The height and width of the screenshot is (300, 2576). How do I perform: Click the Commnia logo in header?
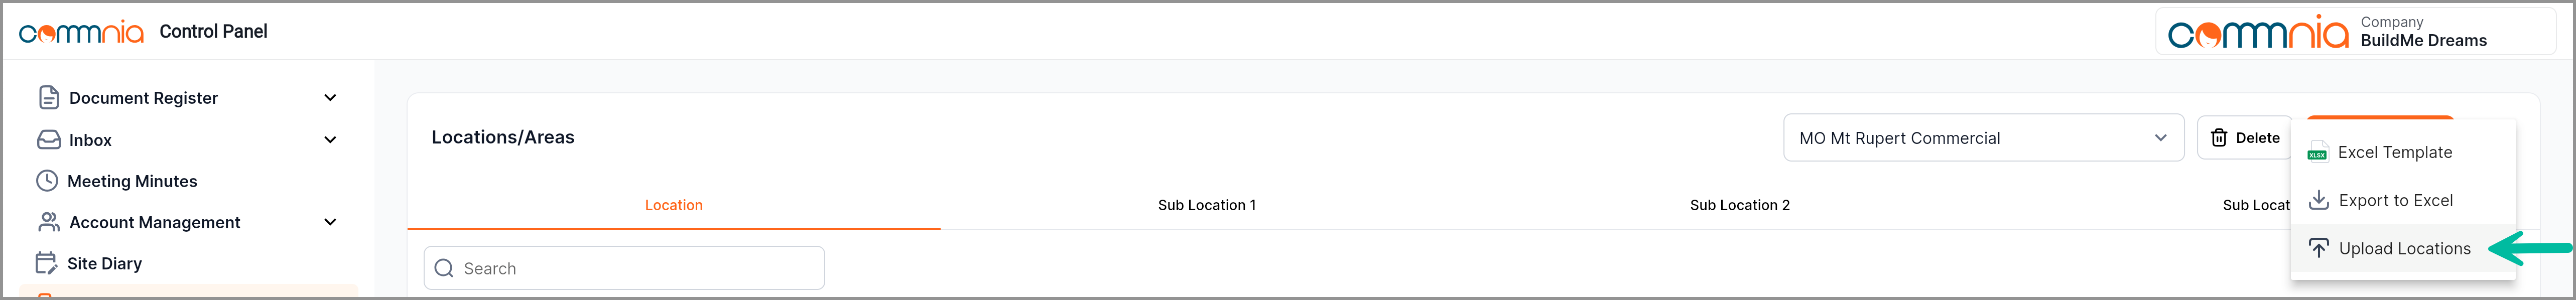click(81, 32)
